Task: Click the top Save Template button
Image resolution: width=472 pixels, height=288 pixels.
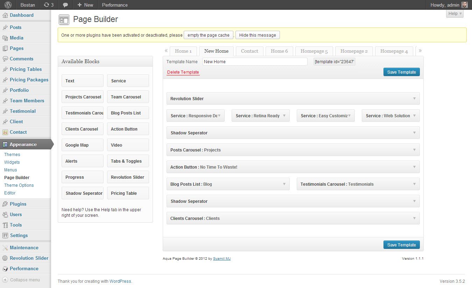Action: coord(401,72)
